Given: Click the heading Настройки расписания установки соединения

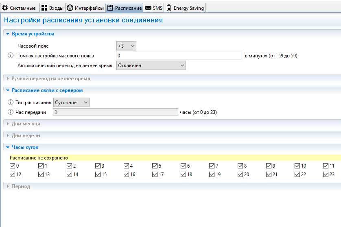Looking at the screenshot, I should (83, 20).
